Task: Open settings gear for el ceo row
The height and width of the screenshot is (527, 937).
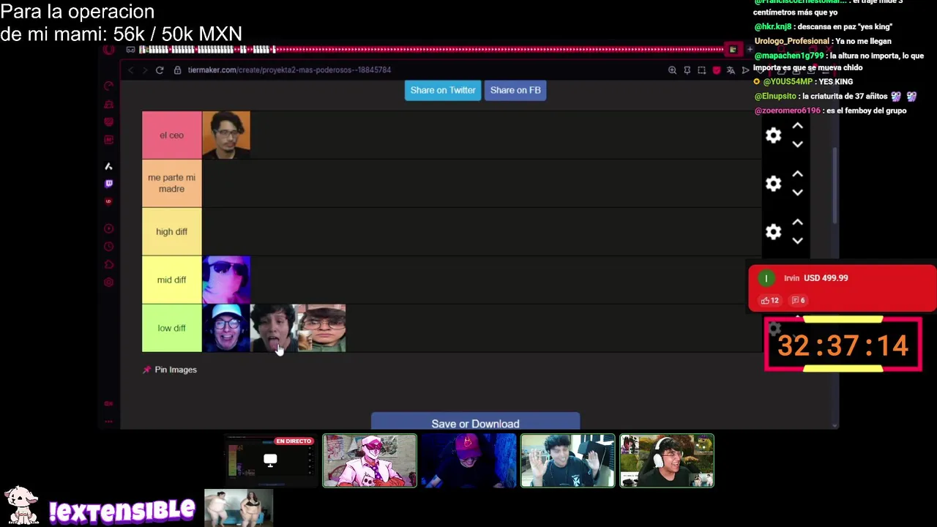Action: [x=773, y=135]
